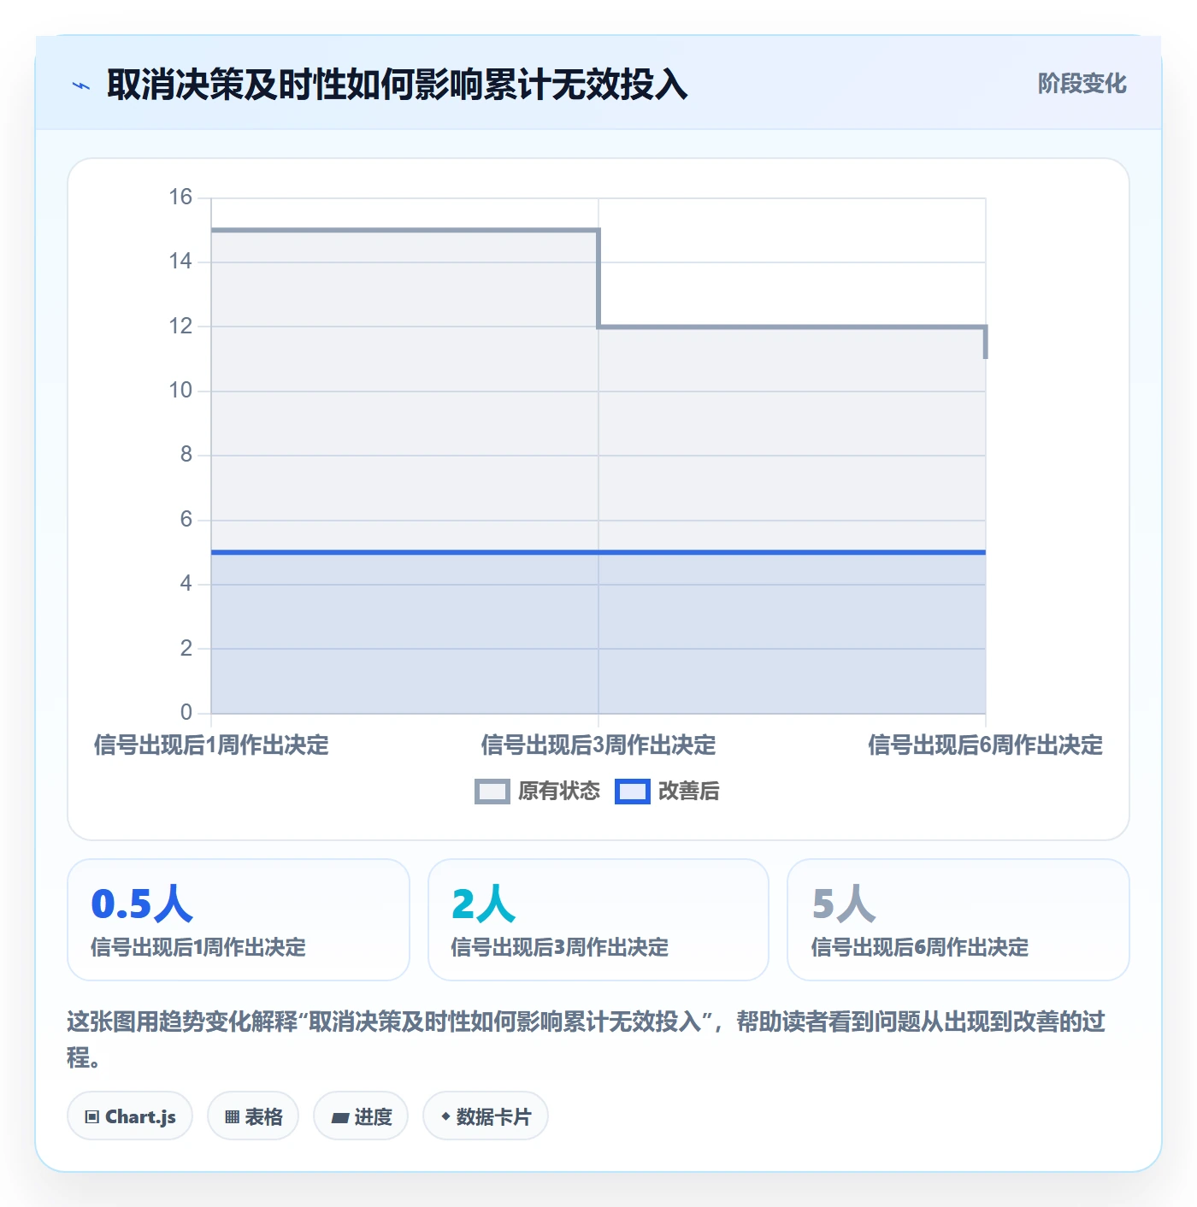Image resolution: width=1197 pixels, height=1207 pixels.
Task: Open the 5人 data card
Action: coord(958,920)
